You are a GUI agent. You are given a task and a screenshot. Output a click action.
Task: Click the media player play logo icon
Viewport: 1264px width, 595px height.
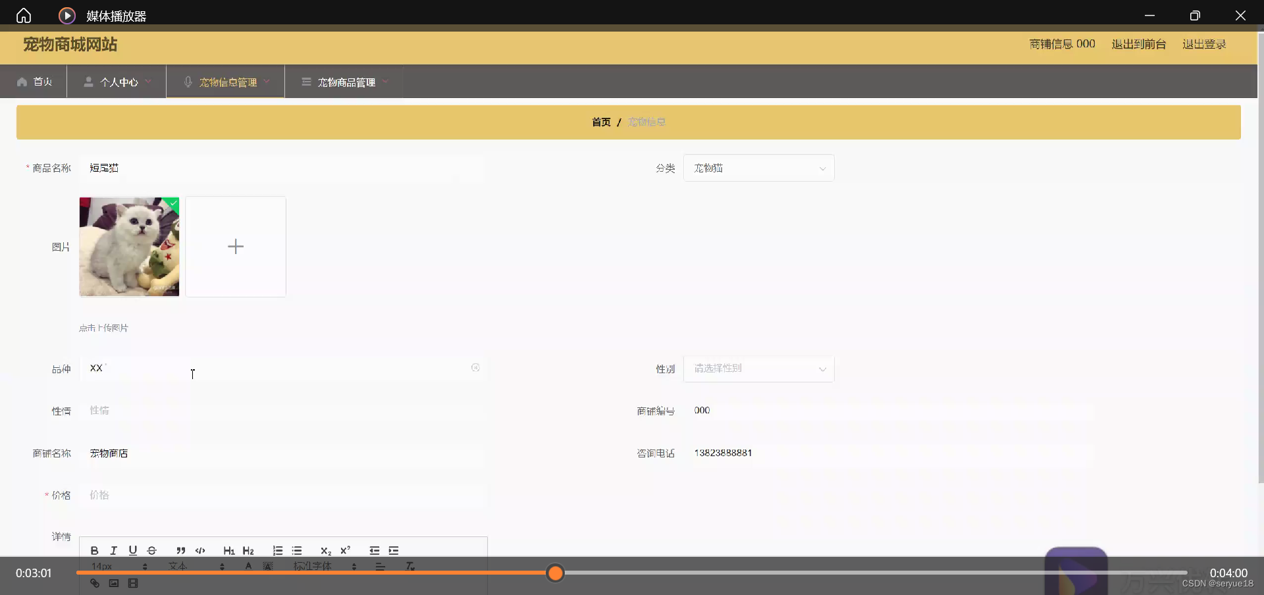(67, 15)
